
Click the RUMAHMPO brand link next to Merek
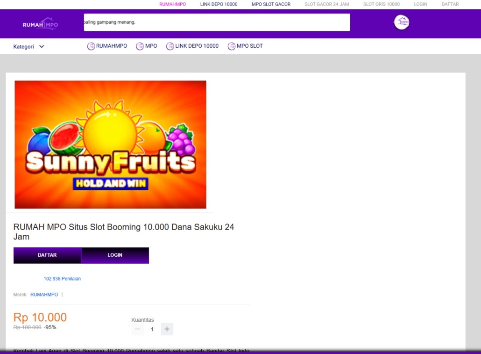[44, 295]
